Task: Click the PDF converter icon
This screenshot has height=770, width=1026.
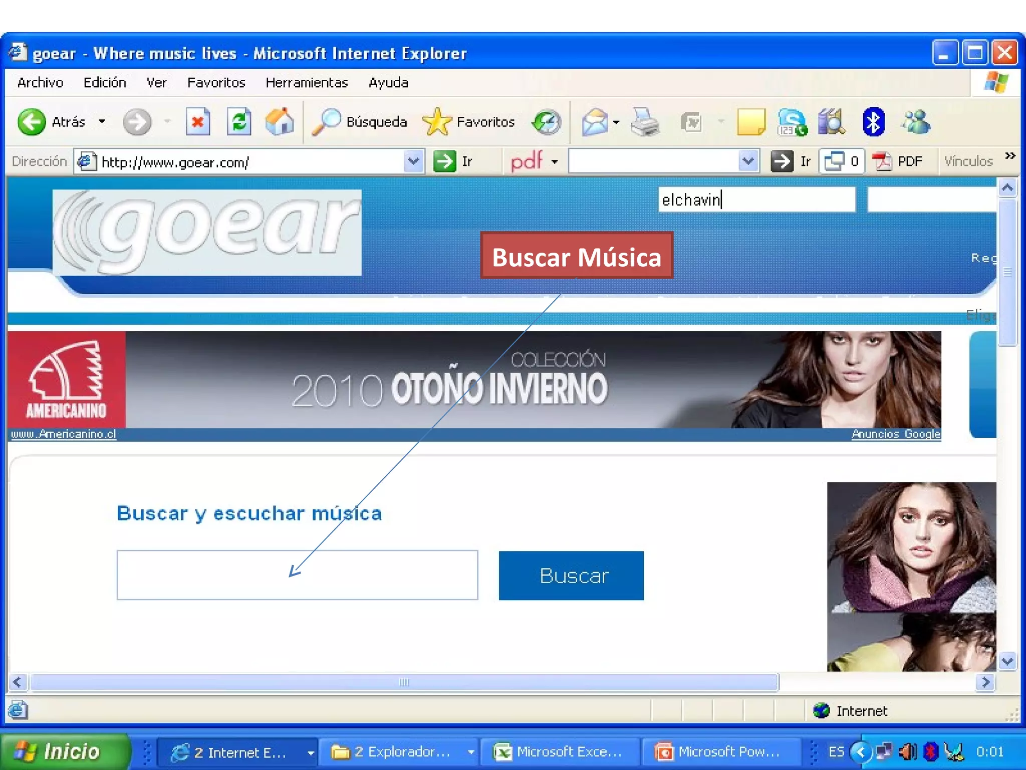Action: pyautogui.click(x=898, y=161)
